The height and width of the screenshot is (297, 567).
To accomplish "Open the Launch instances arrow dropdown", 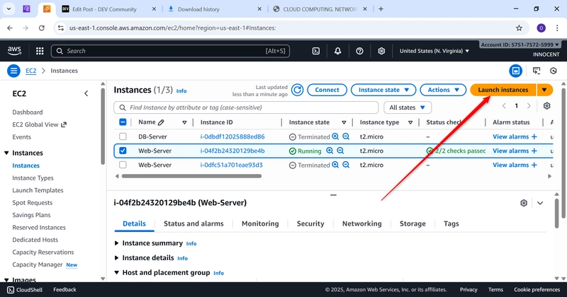I will (545, 90).
